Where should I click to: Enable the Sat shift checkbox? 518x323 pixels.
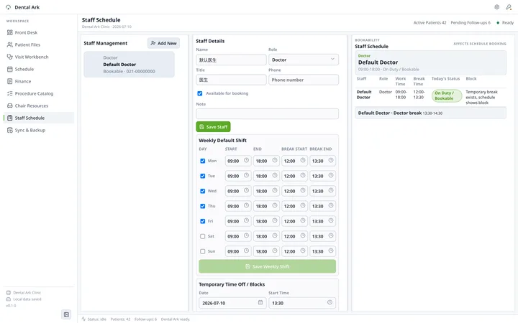(202, 236)
